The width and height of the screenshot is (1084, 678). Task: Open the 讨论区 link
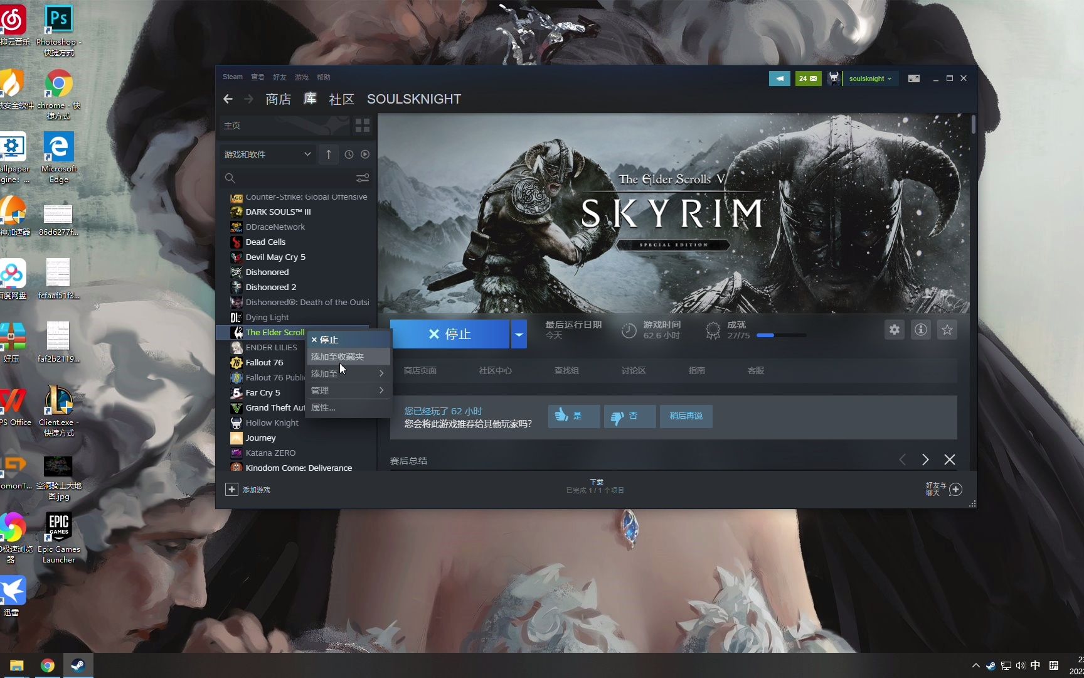click(634, 371)
